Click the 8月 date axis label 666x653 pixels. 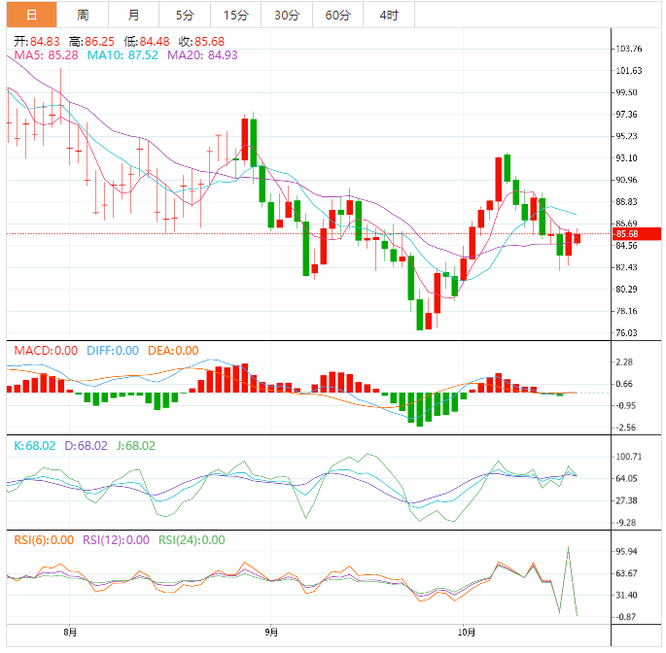(x=70, y=633)
